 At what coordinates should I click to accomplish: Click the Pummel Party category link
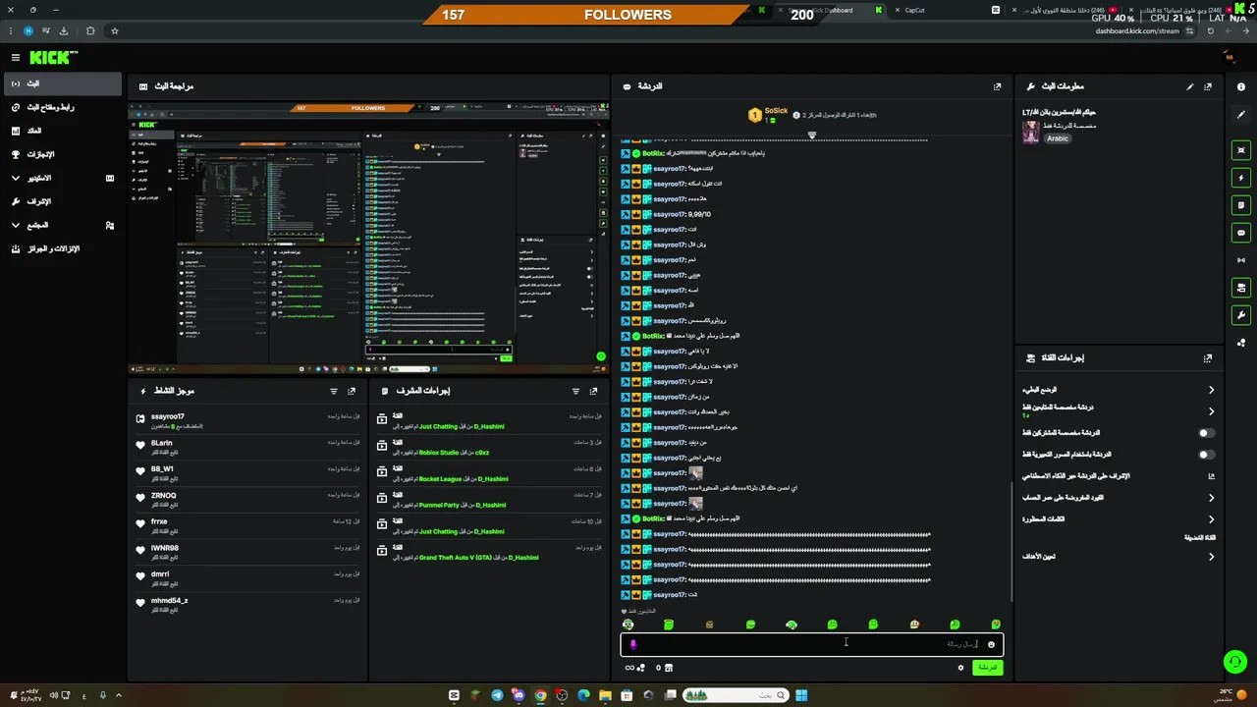[439, 505]
